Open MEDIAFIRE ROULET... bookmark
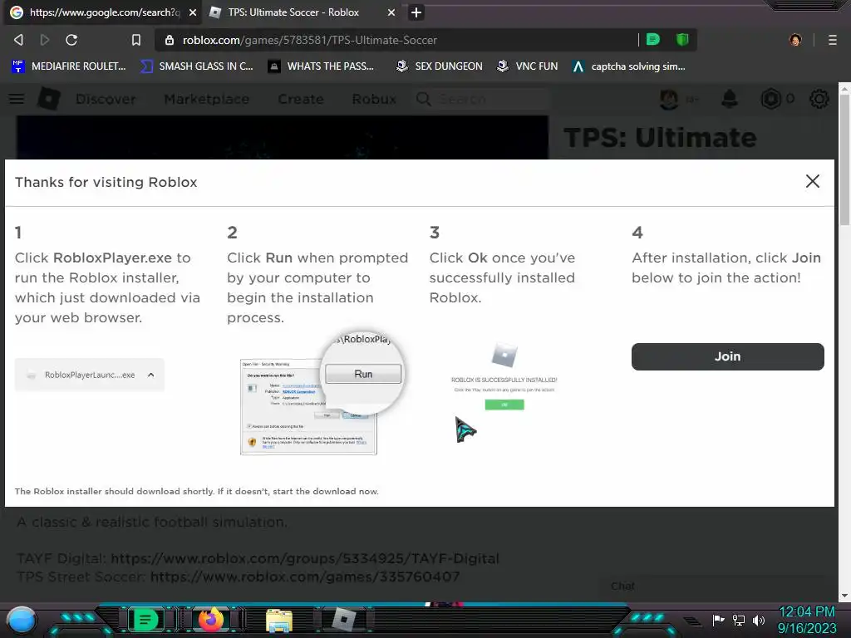 [68, 66]
